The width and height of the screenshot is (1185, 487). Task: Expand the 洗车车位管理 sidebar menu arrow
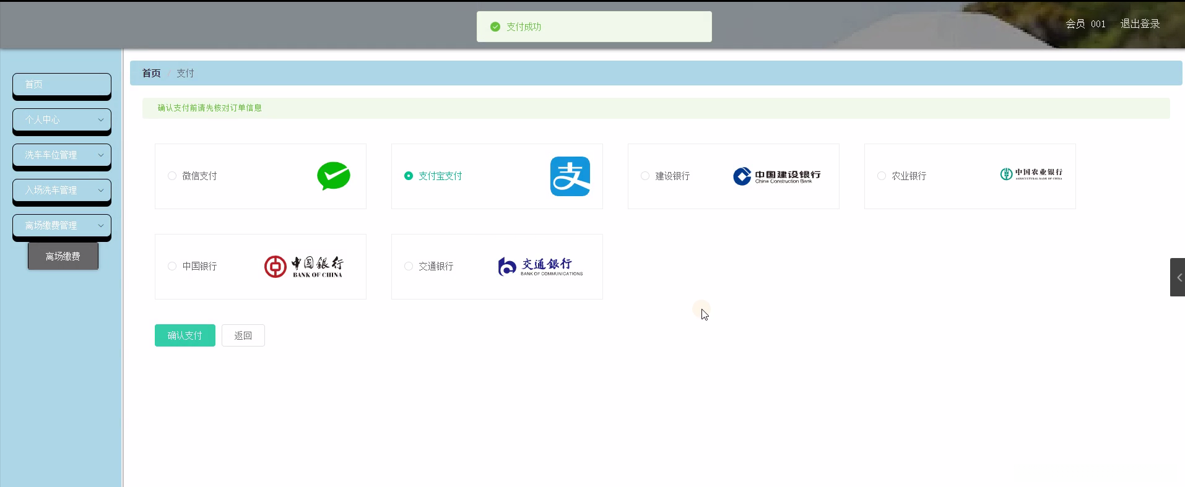pos(101,155)
